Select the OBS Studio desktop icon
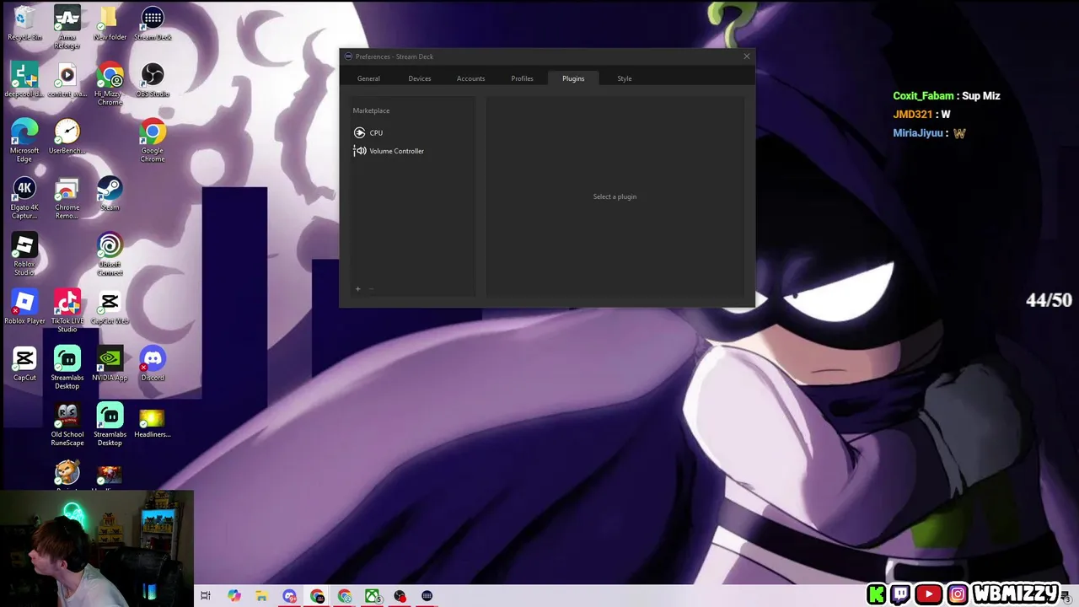The height and width of the screenshot is (607, 1079). [153, 80]
